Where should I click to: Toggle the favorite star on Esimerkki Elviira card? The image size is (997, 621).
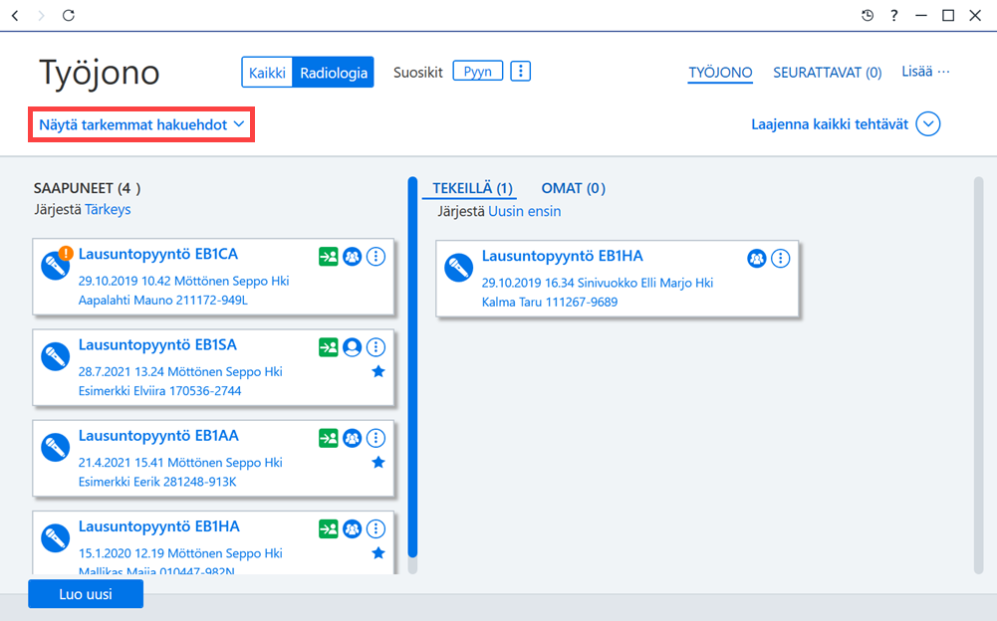pos(378,372)
